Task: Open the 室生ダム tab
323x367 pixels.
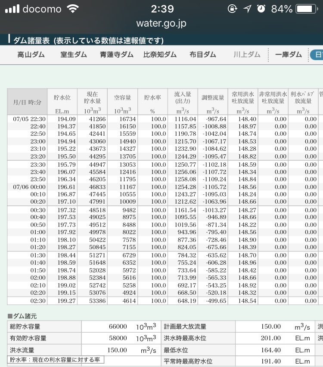Action: [x=74, y=55]
